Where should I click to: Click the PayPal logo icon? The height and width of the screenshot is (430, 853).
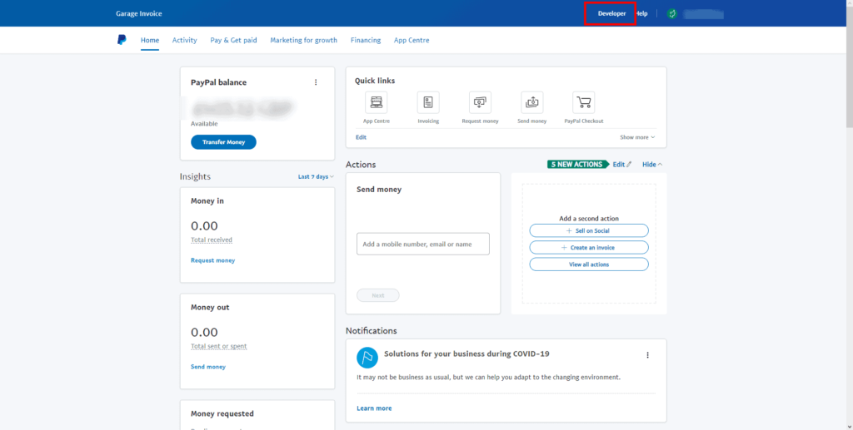[x=122, y=40]
